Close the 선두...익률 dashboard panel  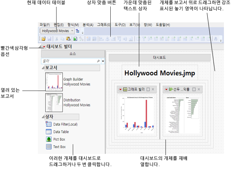tap(199, 89)
